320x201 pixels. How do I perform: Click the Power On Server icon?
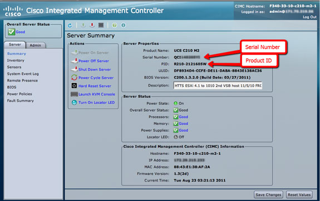[75, 53]
